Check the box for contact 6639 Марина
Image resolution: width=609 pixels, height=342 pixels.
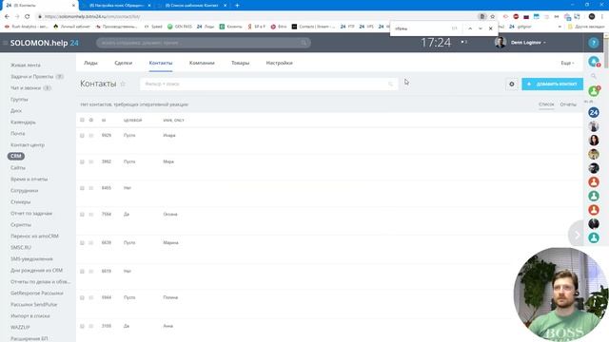[82, 243]
